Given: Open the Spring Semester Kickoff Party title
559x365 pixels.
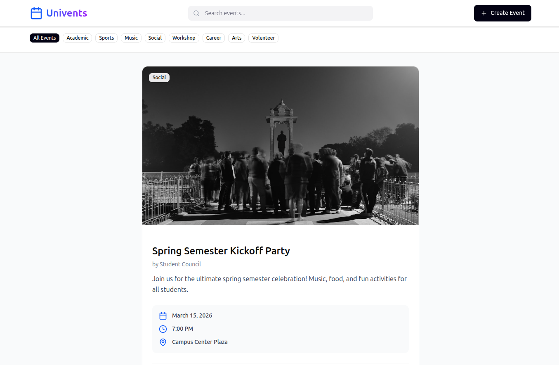Looking at the screenshot, I should click(221, 251).
